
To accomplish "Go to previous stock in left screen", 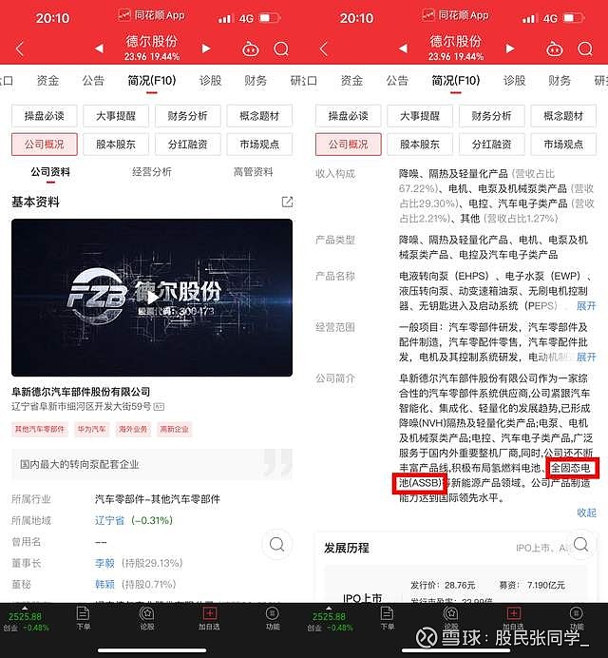I will click(x=100, y=48).
